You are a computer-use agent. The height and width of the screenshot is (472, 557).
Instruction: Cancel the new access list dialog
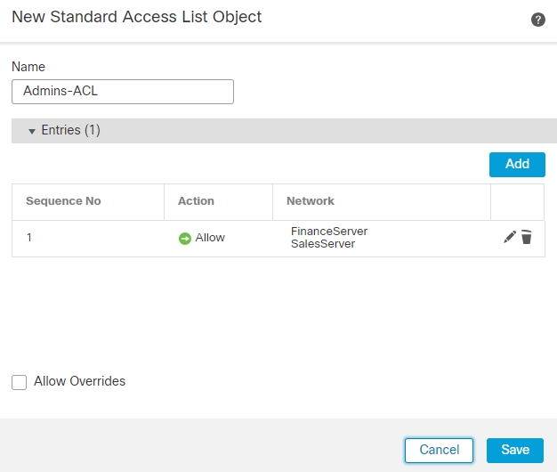(x=439, y=450)
